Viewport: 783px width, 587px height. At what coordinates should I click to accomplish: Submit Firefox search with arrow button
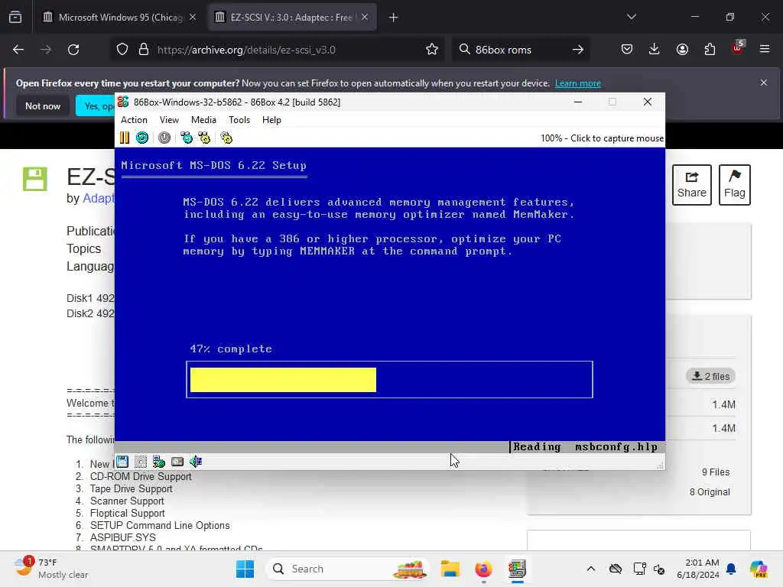[x=578, y=50]
